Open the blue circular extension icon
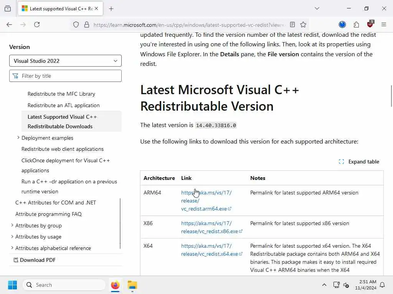 [x=342, y=24]
